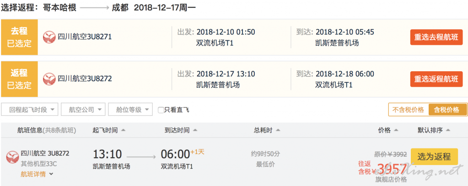Click default sort arrow (默认排序)
The image size is (468, 186).
pos(448,130)
